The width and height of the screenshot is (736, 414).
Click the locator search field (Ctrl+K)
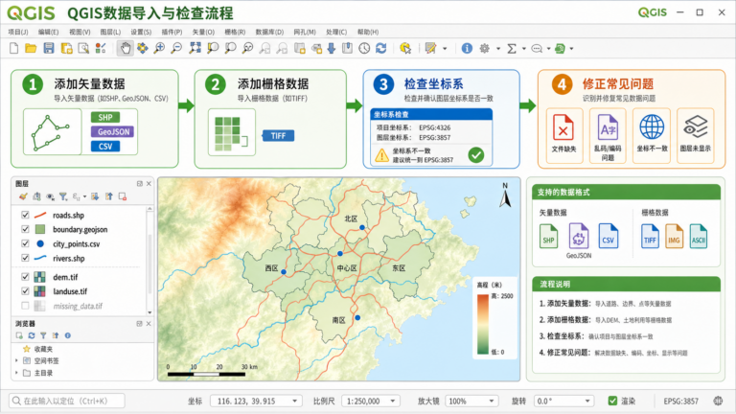click(x=67, y=401)
